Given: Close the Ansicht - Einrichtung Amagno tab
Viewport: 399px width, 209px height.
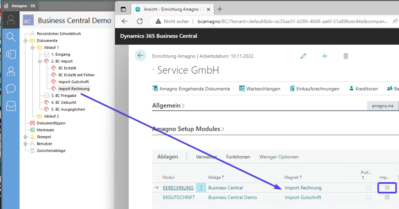Looking at the screenshot, I should [208, 9].
